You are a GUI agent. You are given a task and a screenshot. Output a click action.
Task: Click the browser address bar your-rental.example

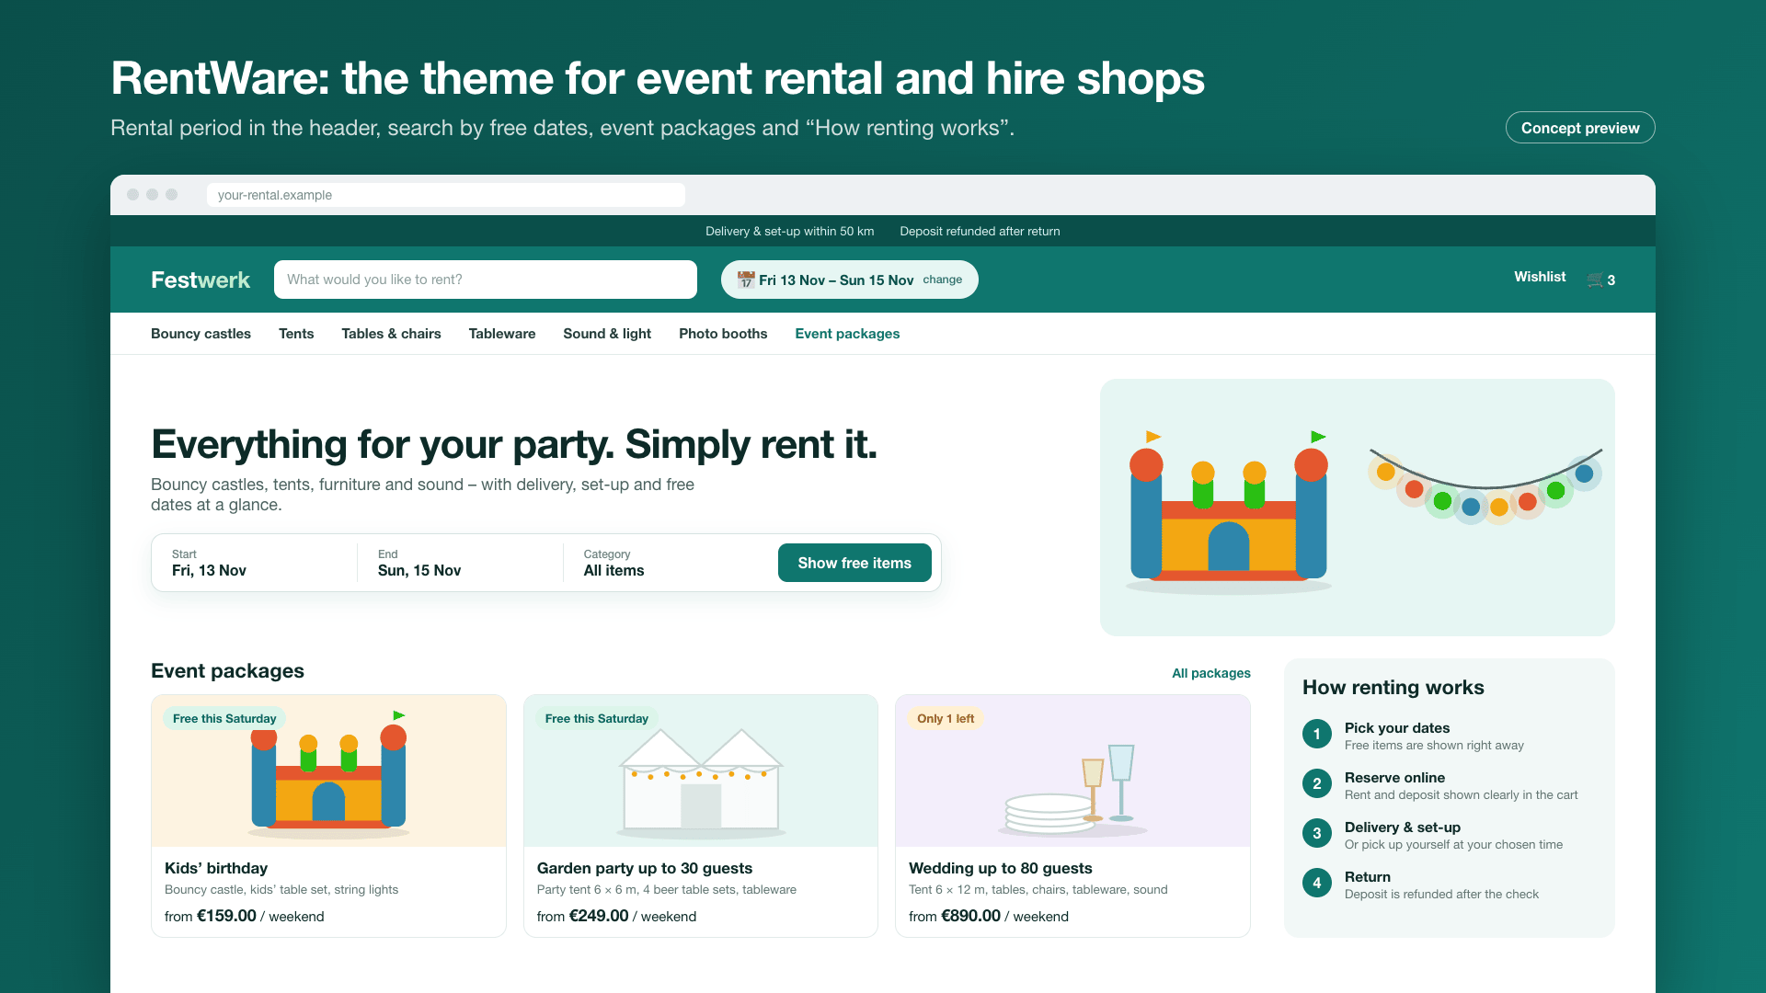(x=446, y=195)
